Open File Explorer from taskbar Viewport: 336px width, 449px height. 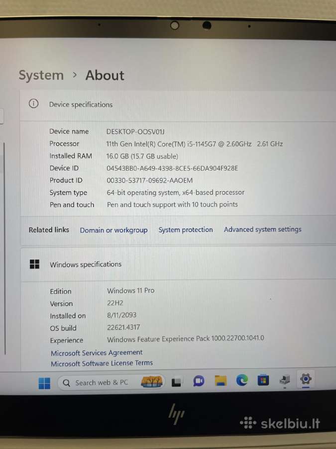tap(221, 381)
